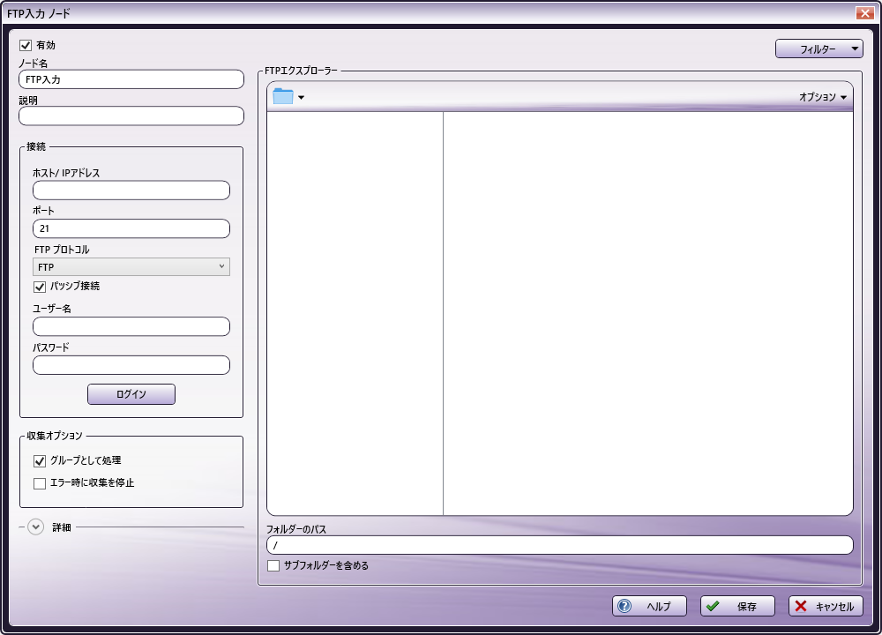Viewport: 882px width, 635px height.
Task: Click the ポート field showing 21
Action: pos(131,229)
